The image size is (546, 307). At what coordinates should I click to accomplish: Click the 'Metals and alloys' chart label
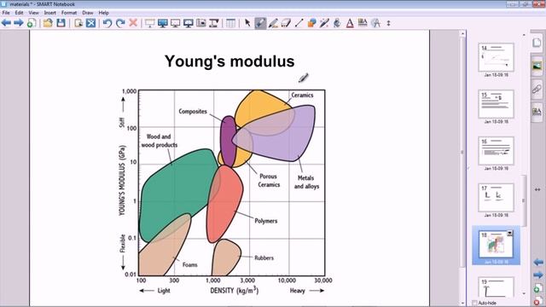tap(306, 182)
